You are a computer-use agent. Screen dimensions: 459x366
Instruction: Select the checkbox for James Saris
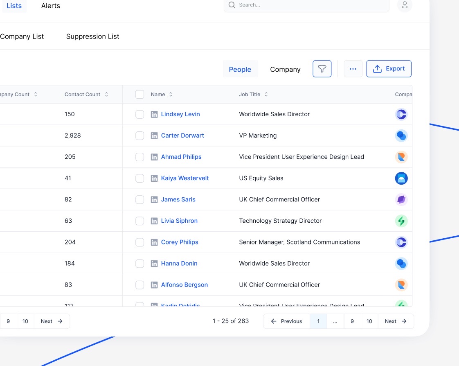pyautogui.click(x=139, y=199)
